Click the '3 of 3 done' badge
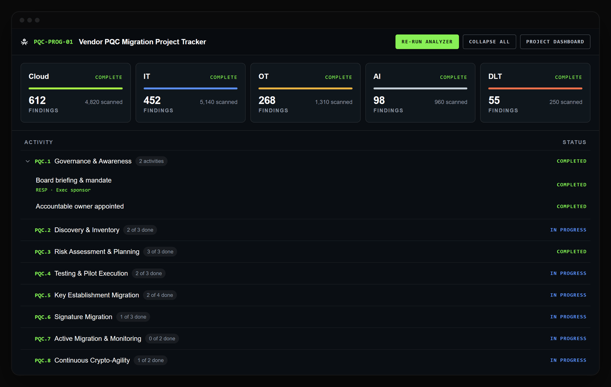 (160, 252)
